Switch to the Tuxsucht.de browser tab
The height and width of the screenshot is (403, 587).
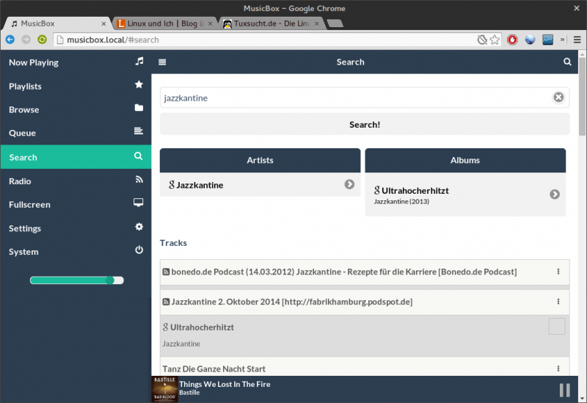(x=271, y=23)
